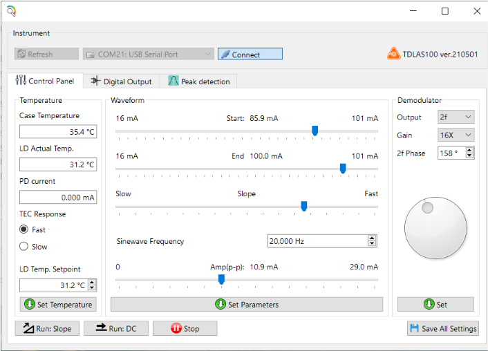Click the Start current slider handle
Viewport: 488px width, 351px height.
315,130
